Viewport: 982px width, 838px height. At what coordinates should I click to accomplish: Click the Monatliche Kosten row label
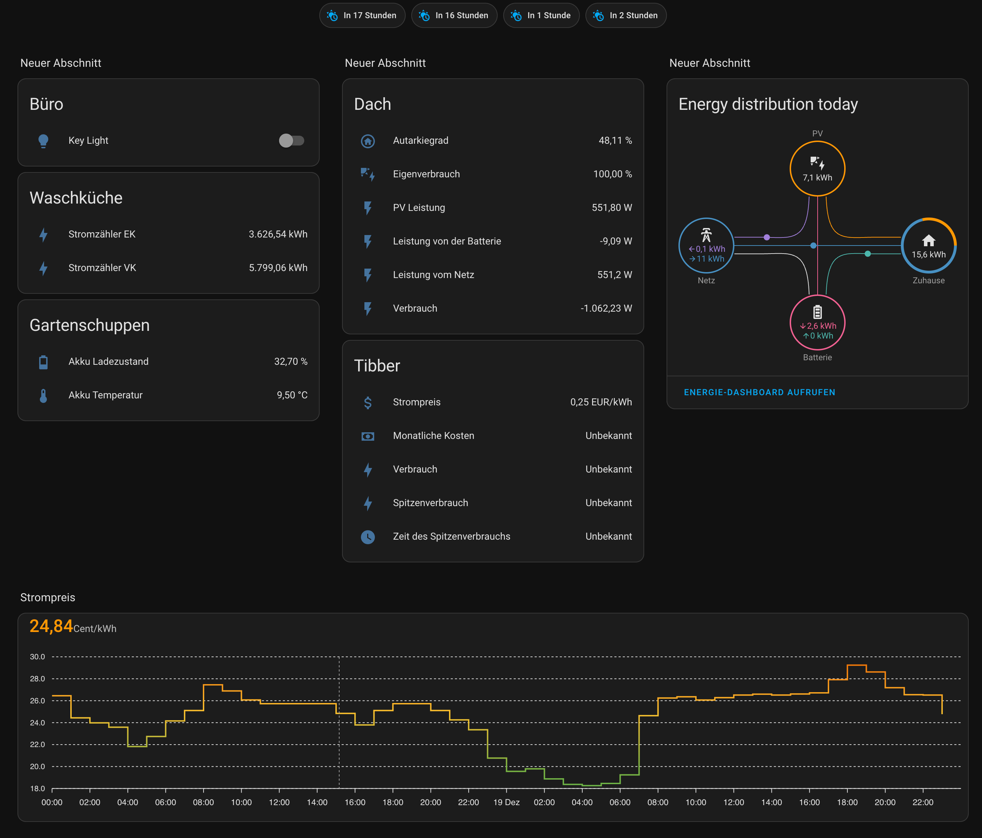pos(434,436)
